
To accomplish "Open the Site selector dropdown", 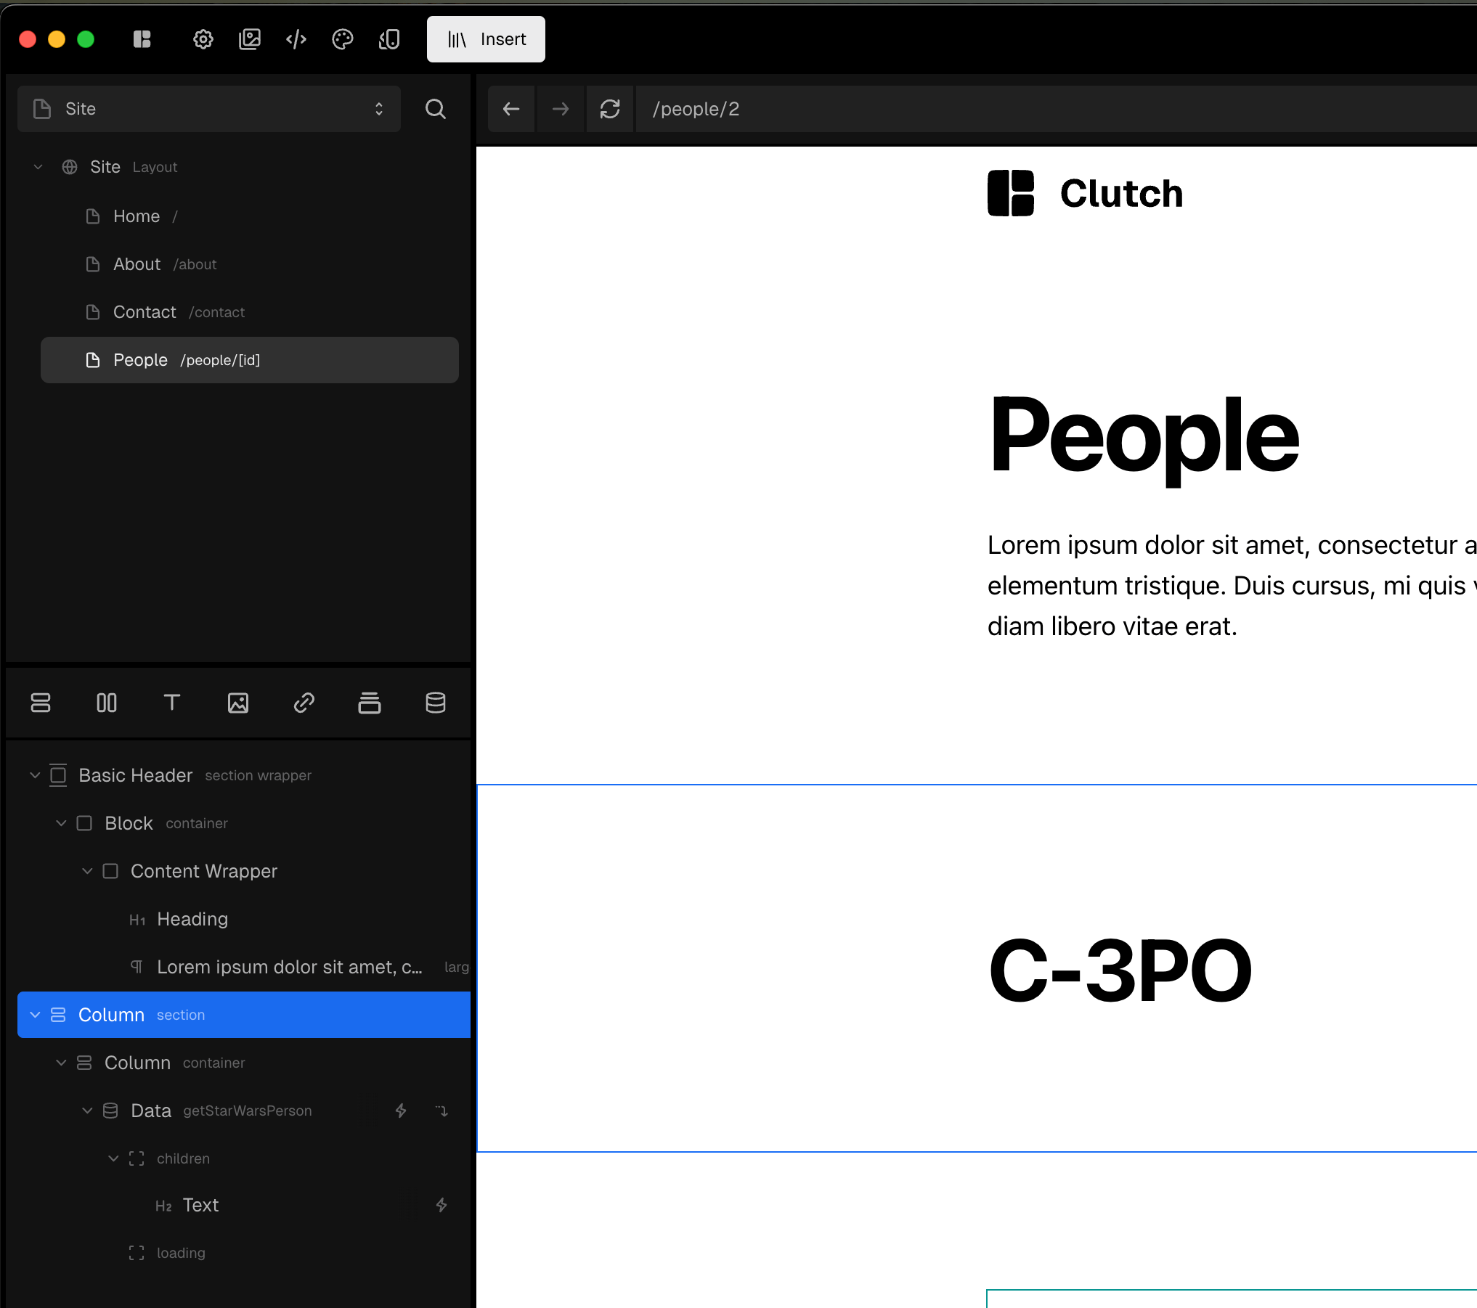I will 209,109.
